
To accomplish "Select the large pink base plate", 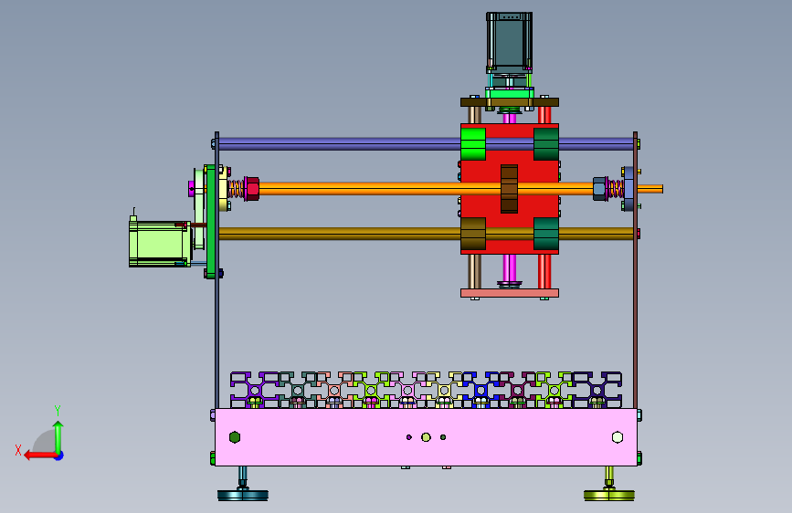I will coord(426,437).
